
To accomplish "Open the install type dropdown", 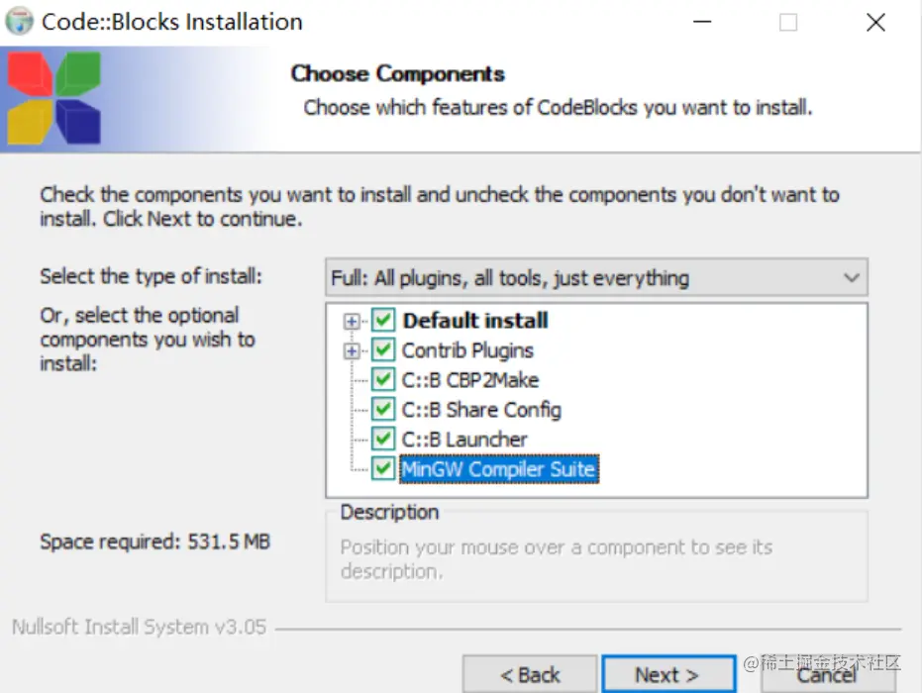I will tap(596, 278).
